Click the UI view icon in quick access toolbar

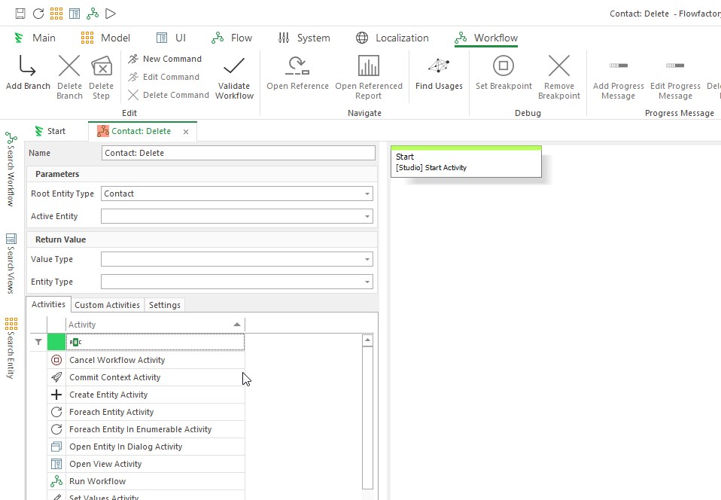(75, 14)
